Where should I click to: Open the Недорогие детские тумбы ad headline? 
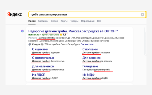[73, 31]
